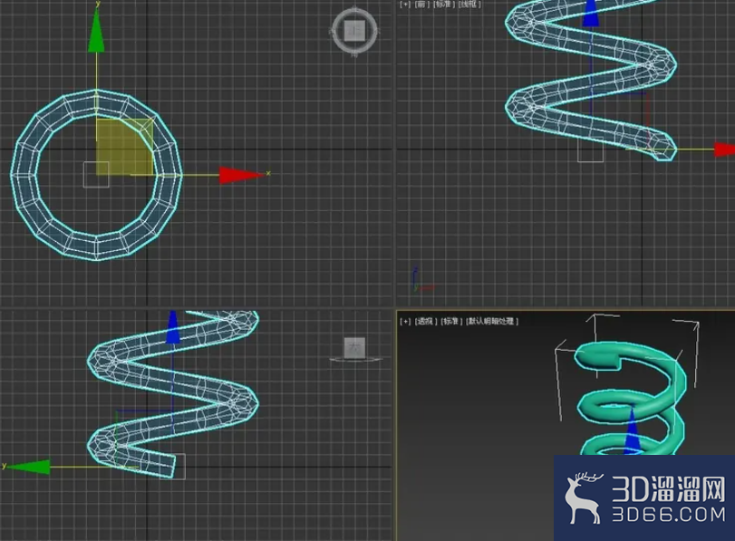Screen dimensions: 735x541
Task: Select the blue Z axis arrow in the front viewport
Action: pyautogui.click(x=591, y=13)
